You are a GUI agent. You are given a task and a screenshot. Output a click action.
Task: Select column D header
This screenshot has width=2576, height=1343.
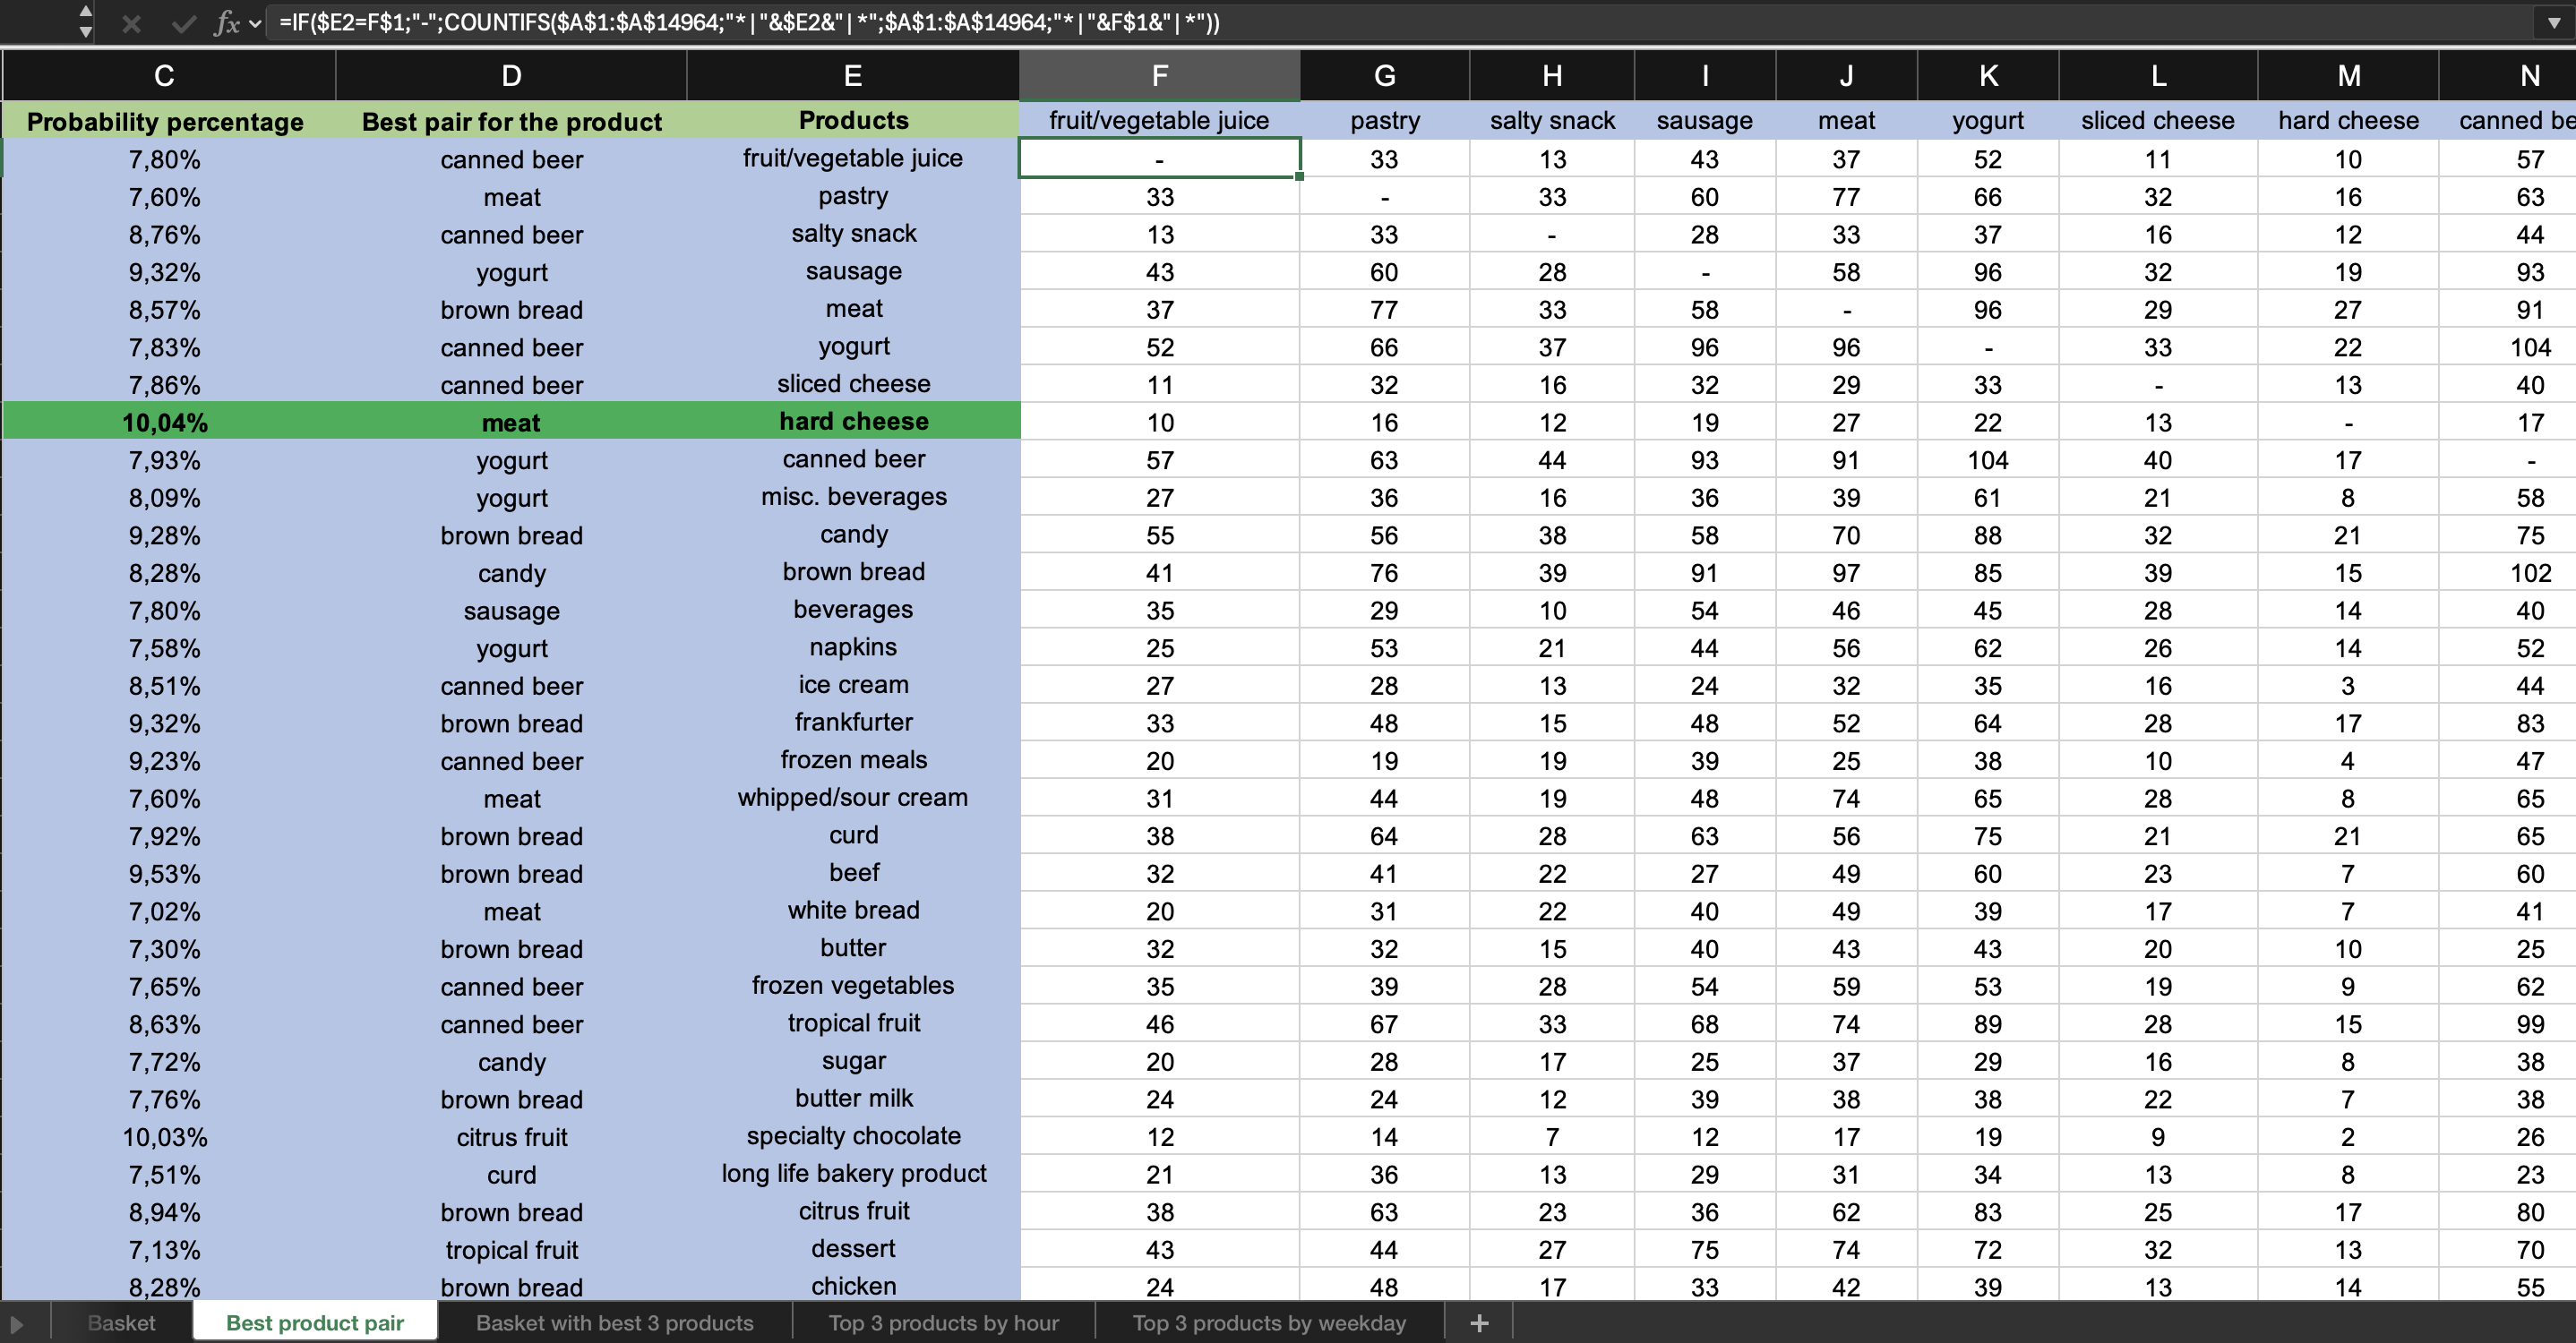pyautogui.click(x=511, y=76)
